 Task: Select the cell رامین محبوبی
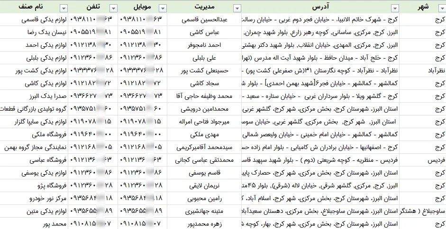coord(204,199)
